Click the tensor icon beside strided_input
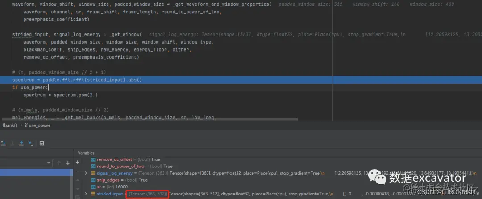The image size is (482, 199). point(93,194)
